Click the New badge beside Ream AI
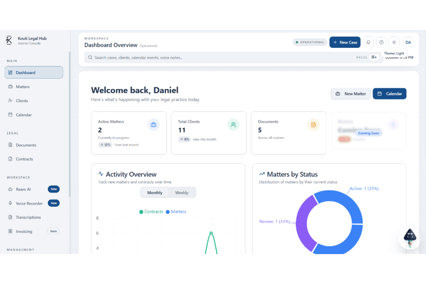This screenshot has width=426, height=284. 54,189
